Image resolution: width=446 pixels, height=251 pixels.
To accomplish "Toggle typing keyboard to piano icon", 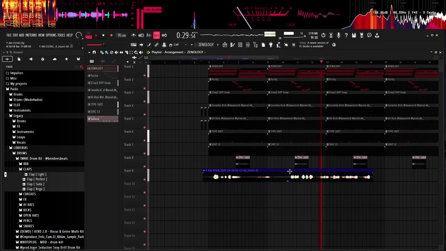I will click(133, 45).
